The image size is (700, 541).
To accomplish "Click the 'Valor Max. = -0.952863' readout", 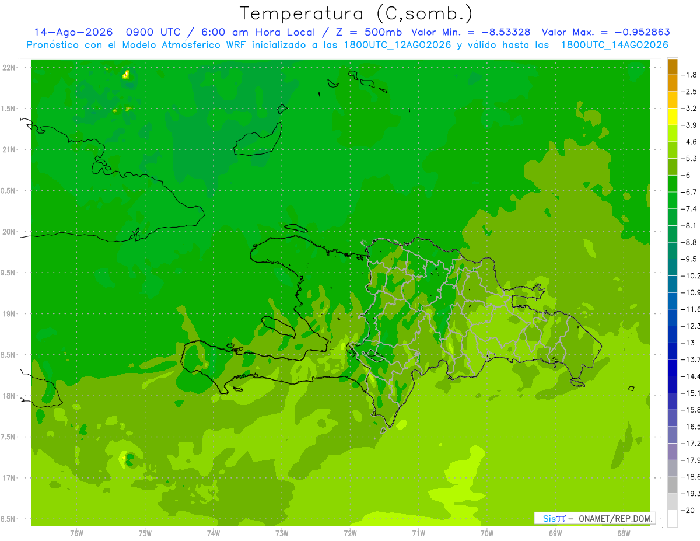I will (x=605, y=32).
